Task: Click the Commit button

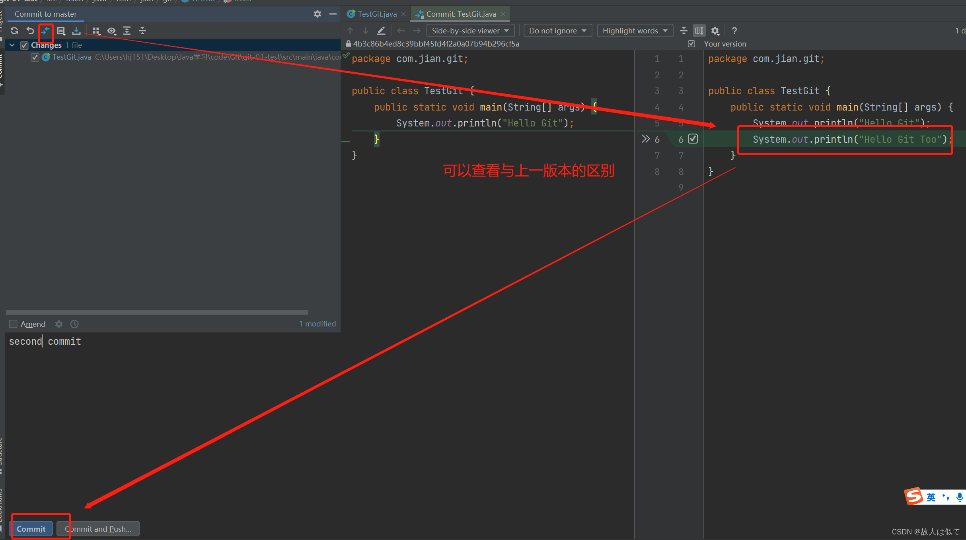Action: point(31,529)
